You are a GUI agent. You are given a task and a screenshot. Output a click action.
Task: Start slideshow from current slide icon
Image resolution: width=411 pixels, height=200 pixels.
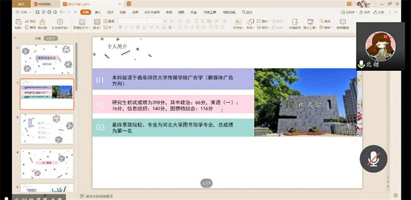coord(60,22)
